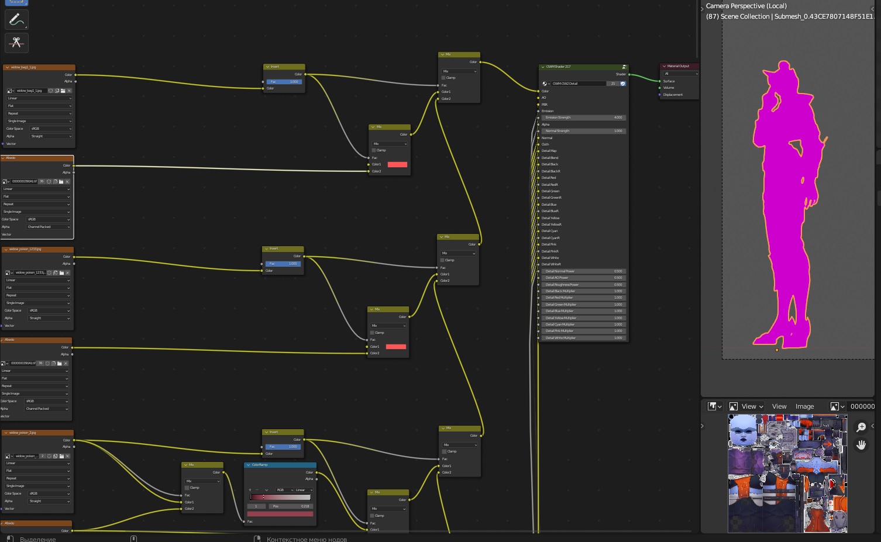
Task: Open blend type dropdown on Mix feeding OWMShader
Action: [x=459, y=71]
